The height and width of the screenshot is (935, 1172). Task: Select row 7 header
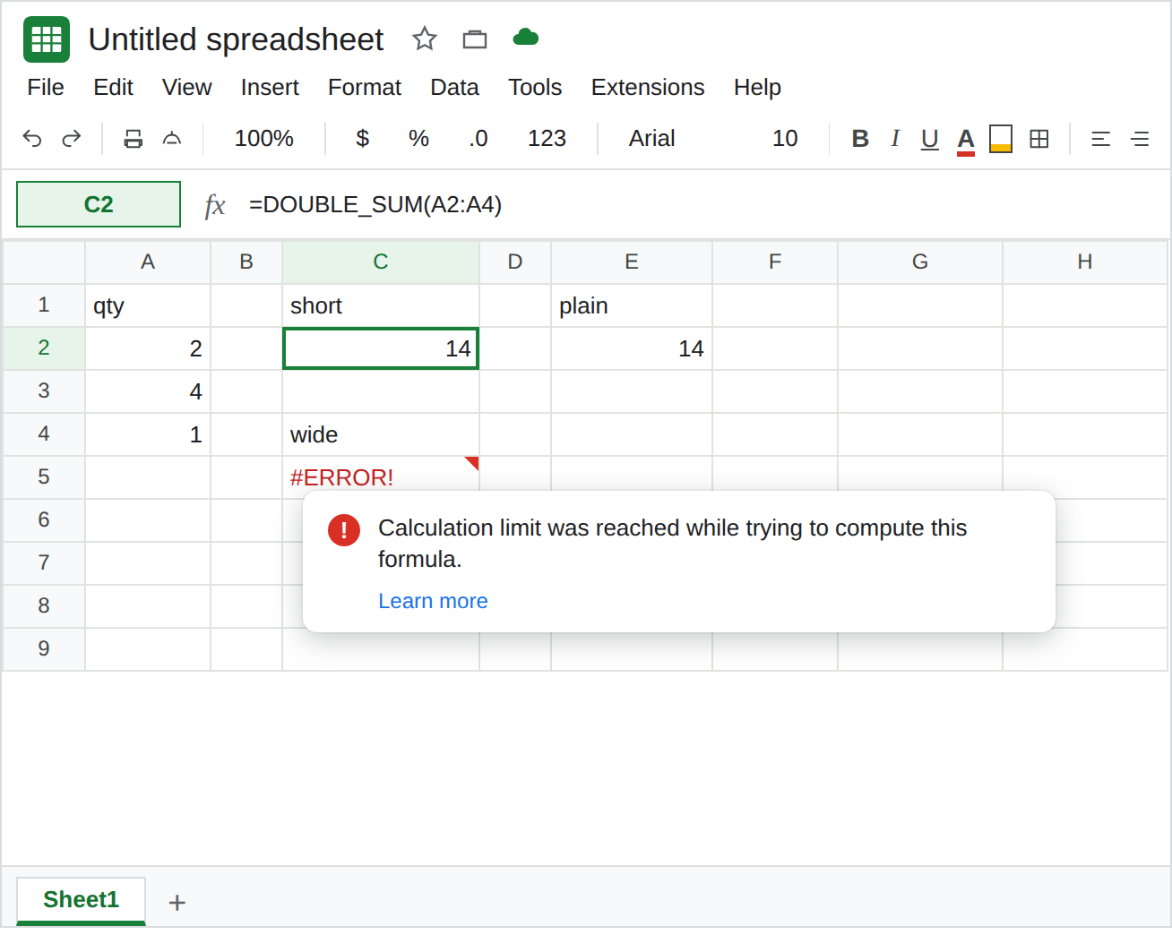44,563
